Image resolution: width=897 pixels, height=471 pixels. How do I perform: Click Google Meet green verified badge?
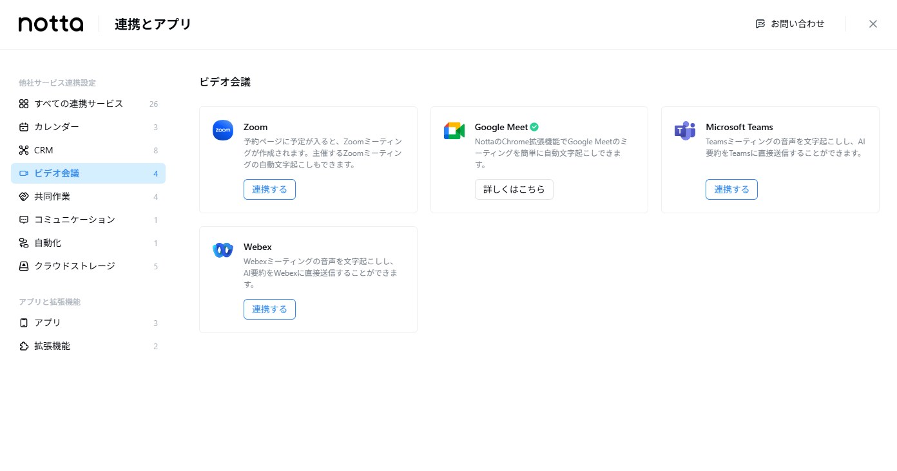click(534, 127)
